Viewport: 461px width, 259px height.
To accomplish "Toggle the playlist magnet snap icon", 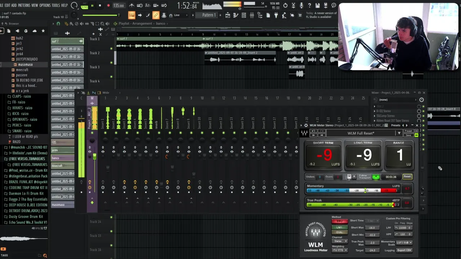I will pyautogui.click(x=58, y=24).
